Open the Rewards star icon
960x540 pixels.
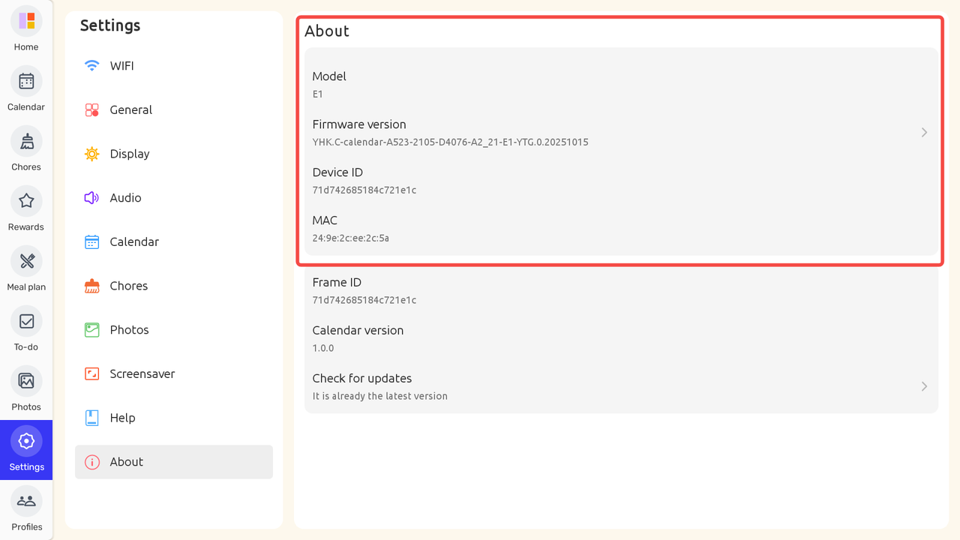[x=26, y=201]
